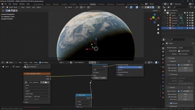The height and width of the screenshot is (110, 195).
Task: Open image folder icon in earth_nightlights node
Action: click(x=46, y=82)
